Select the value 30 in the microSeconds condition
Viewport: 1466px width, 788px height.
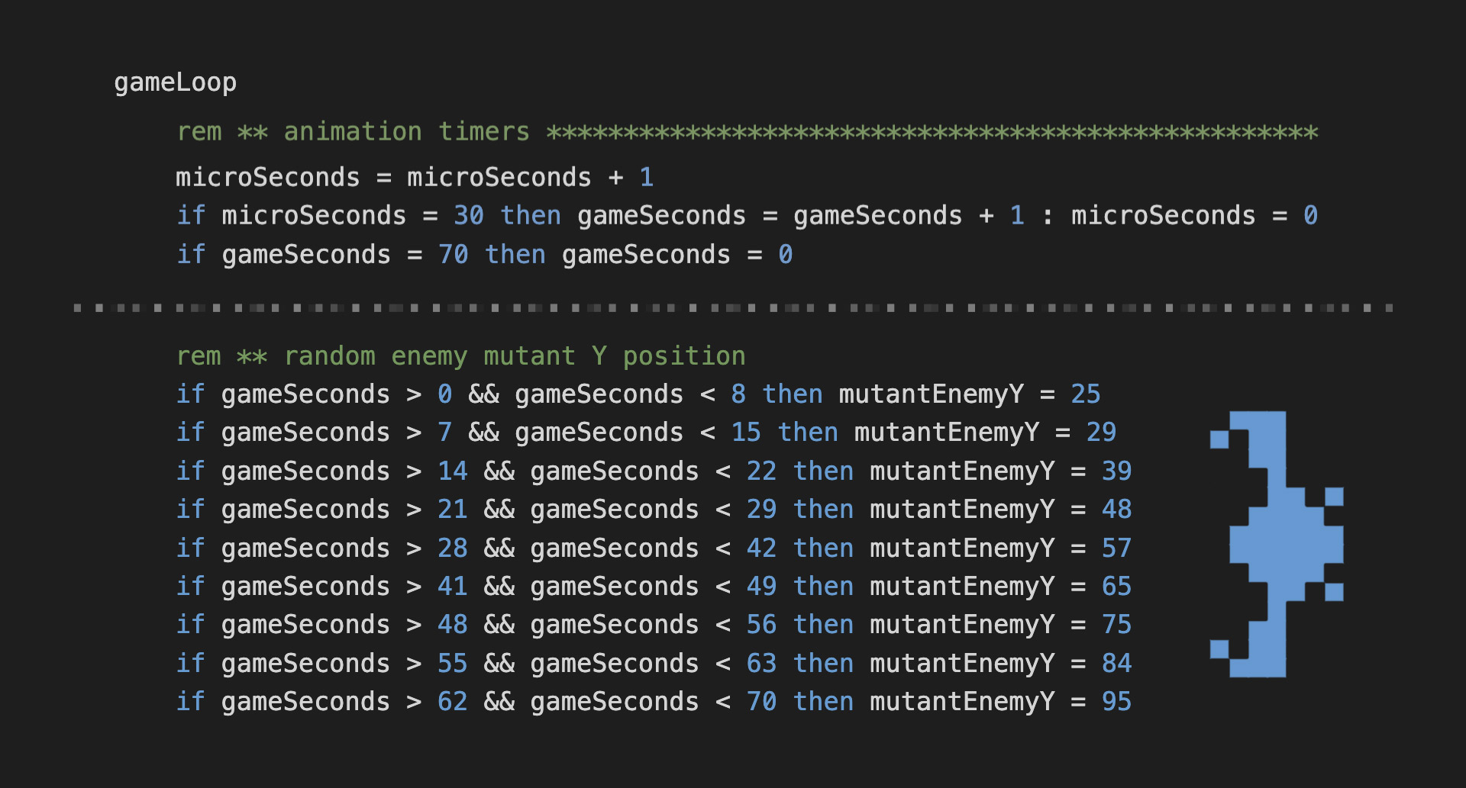pos(466,215)
